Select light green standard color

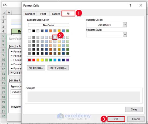pos(47,60)
